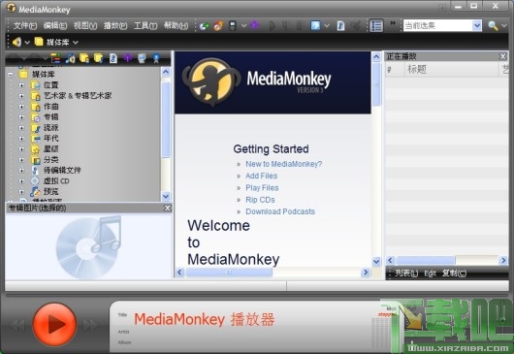
Task: Click the welcome page horizontal scrollbar thumb
Action: 229,273
